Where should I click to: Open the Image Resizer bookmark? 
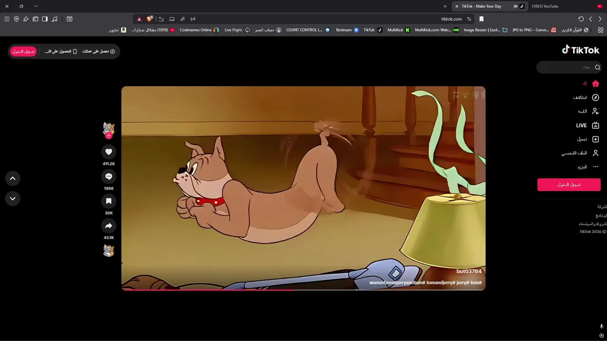click(485, 30)
